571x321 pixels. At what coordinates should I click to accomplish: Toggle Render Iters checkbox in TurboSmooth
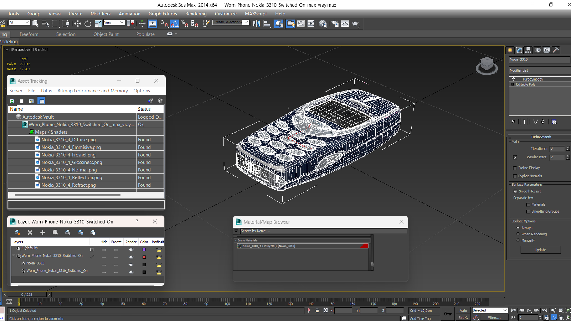pos(515,157)
